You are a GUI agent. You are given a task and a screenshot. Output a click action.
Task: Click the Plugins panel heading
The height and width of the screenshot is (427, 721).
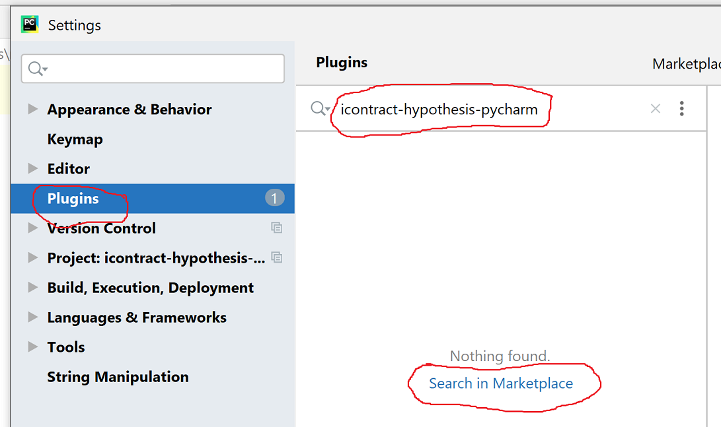[x=342, y=63]
